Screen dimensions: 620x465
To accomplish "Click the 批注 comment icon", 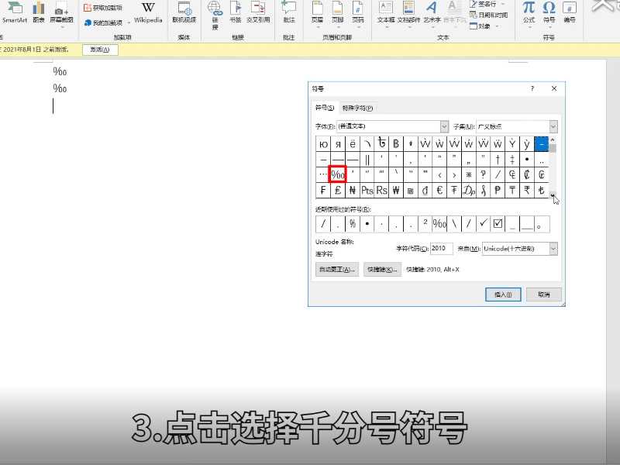I will click(x=289, y=12).
